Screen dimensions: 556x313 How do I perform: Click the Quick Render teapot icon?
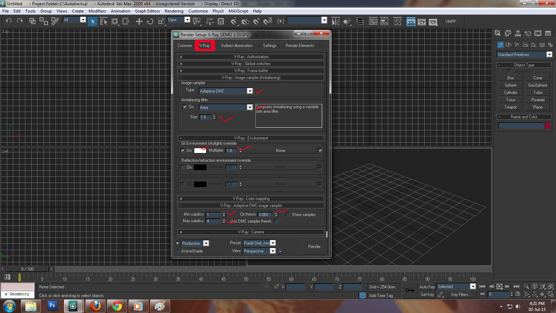click(433, 22)
